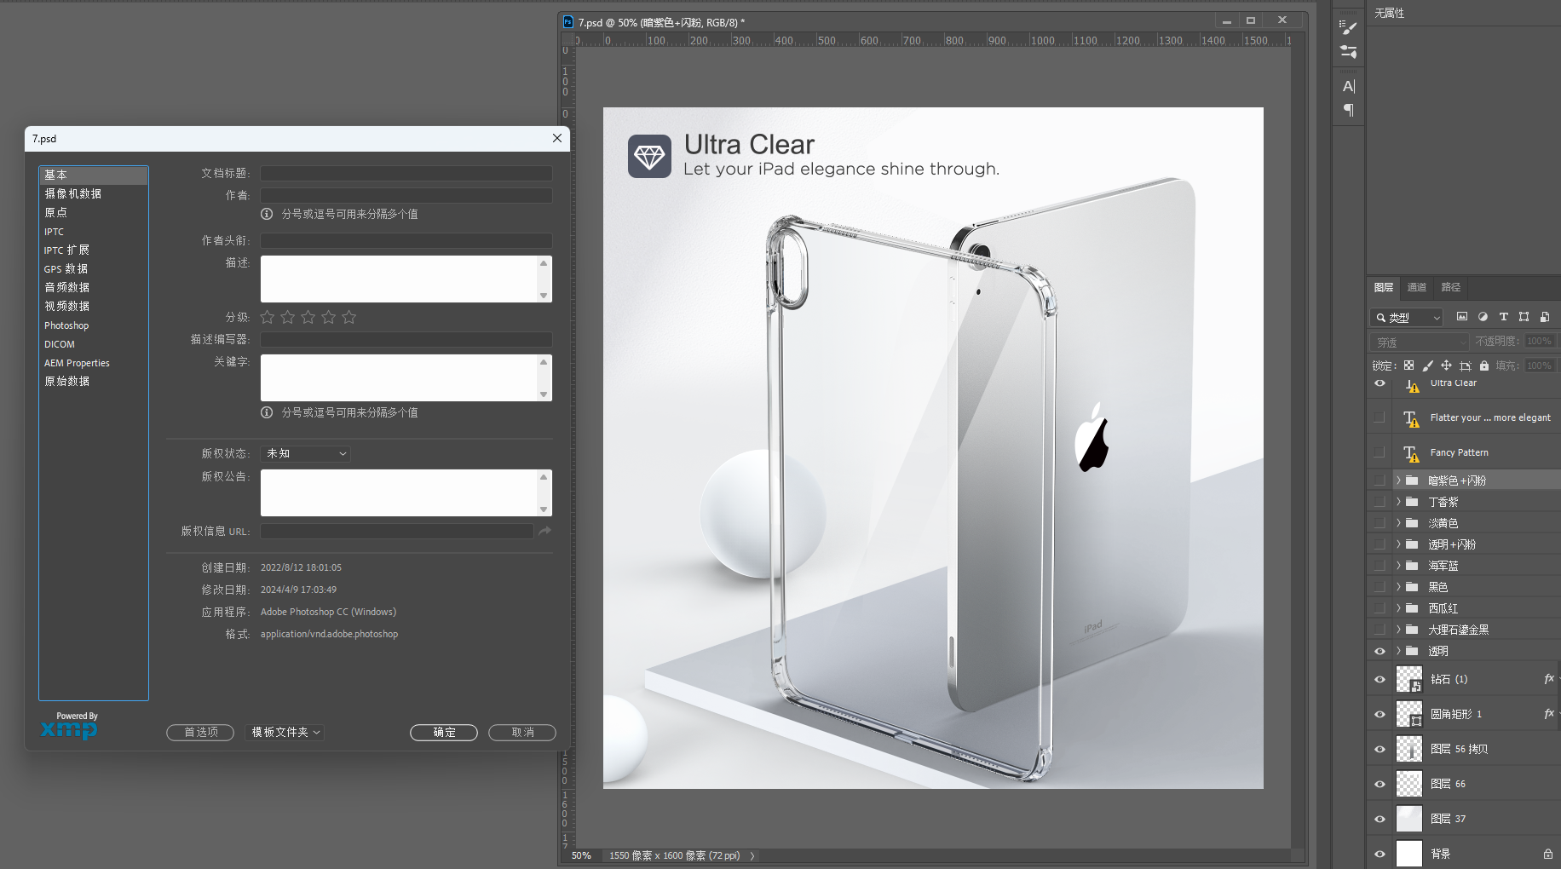Click the 取消 button
This screenshot has width=1561, height=869.
pyautogui.click(x=522, y=733)
